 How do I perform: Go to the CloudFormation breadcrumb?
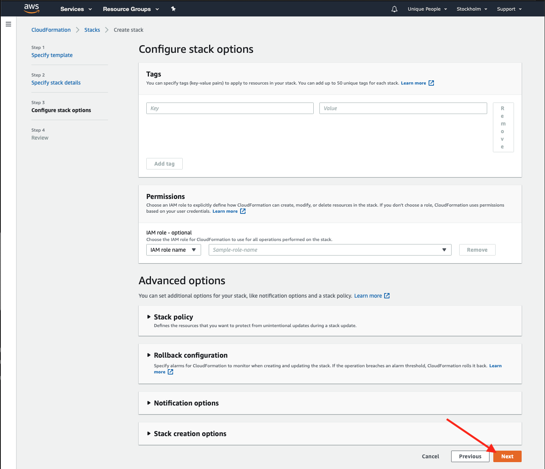(x=51, y=30)
